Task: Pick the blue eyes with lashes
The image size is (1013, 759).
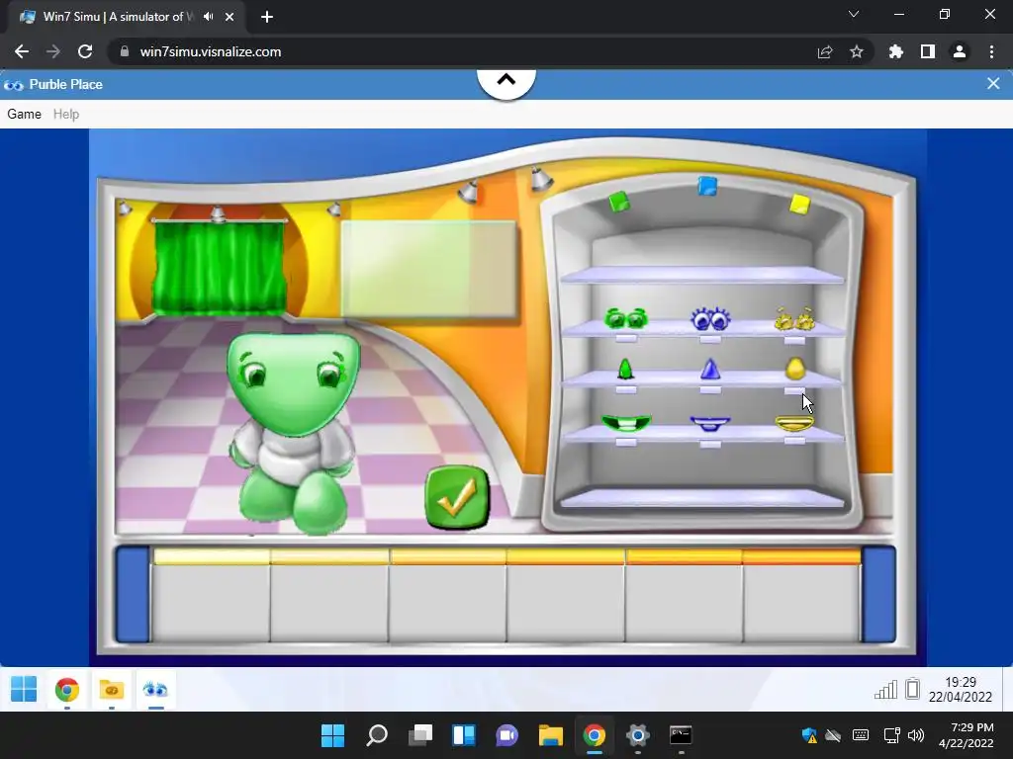Action: [710, 318]
